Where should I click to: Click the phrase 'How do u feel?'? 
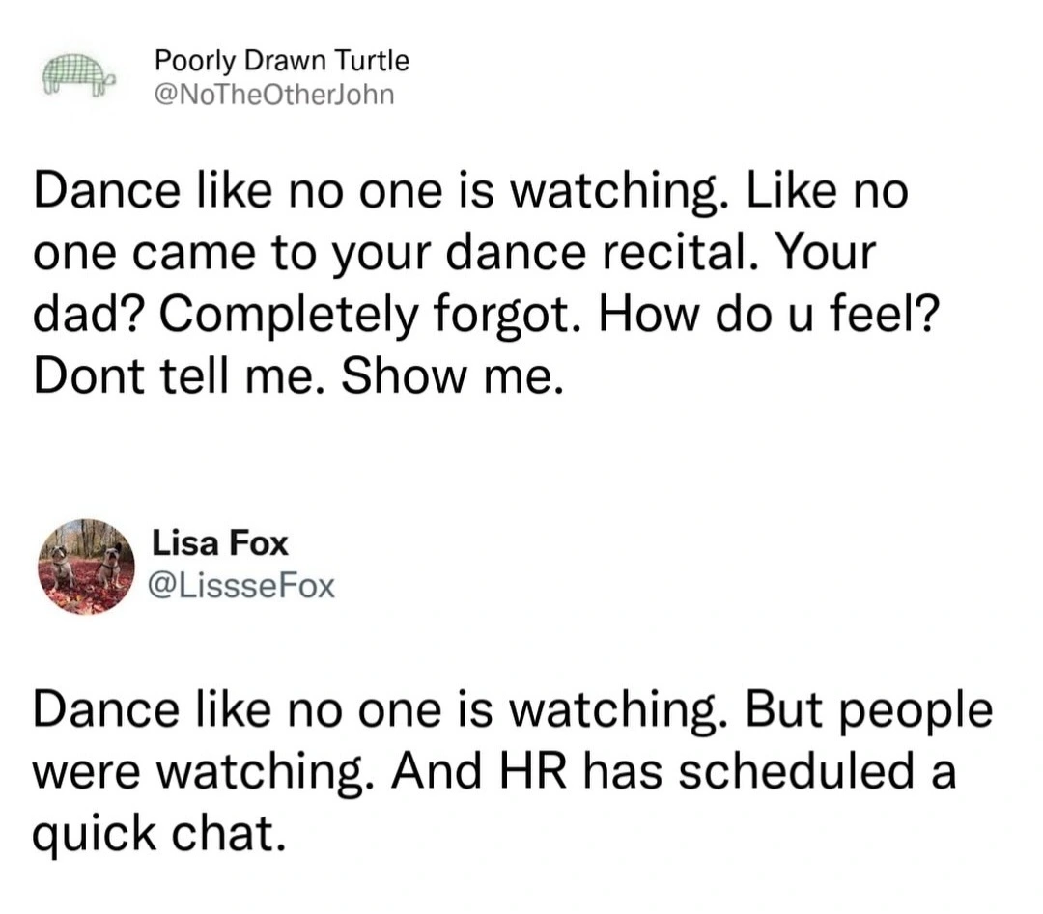tap(769, 313)
